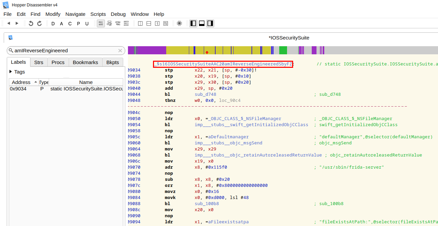Toggle the bottom panel

point(201,23)
